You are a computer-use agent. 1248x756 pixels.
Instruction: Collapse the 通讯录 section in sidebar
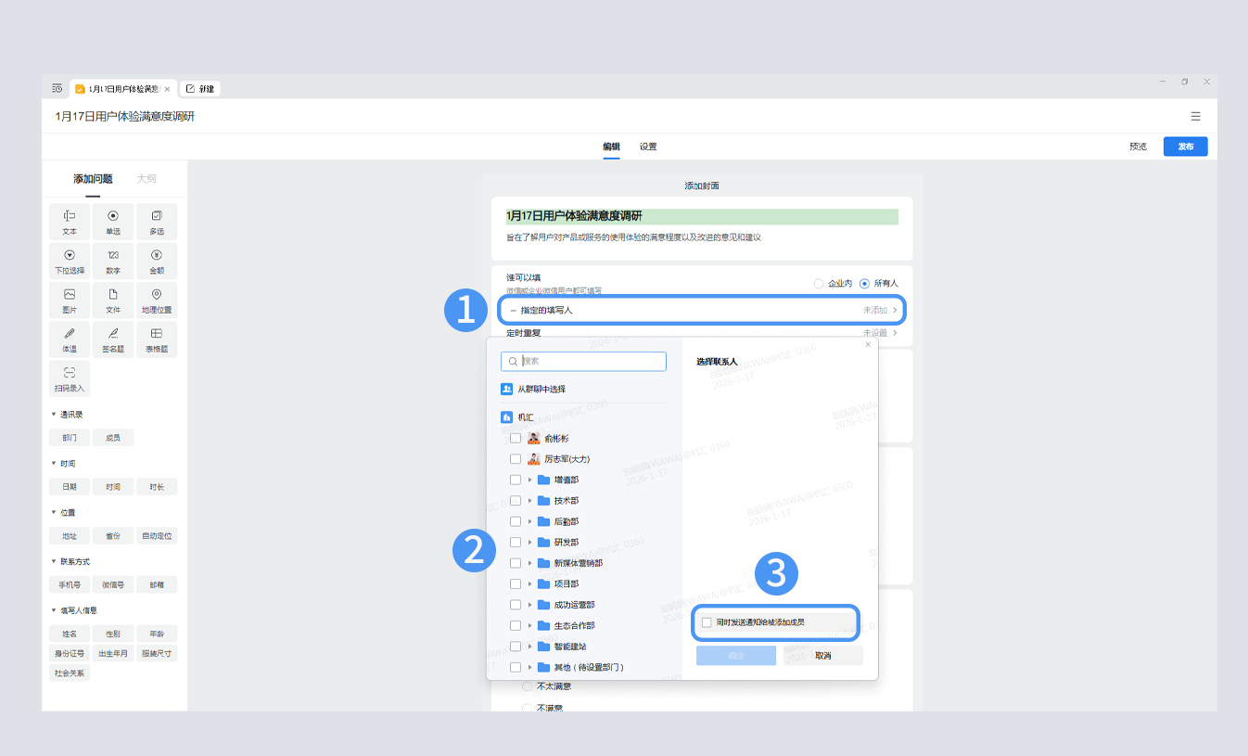point(54,415)
